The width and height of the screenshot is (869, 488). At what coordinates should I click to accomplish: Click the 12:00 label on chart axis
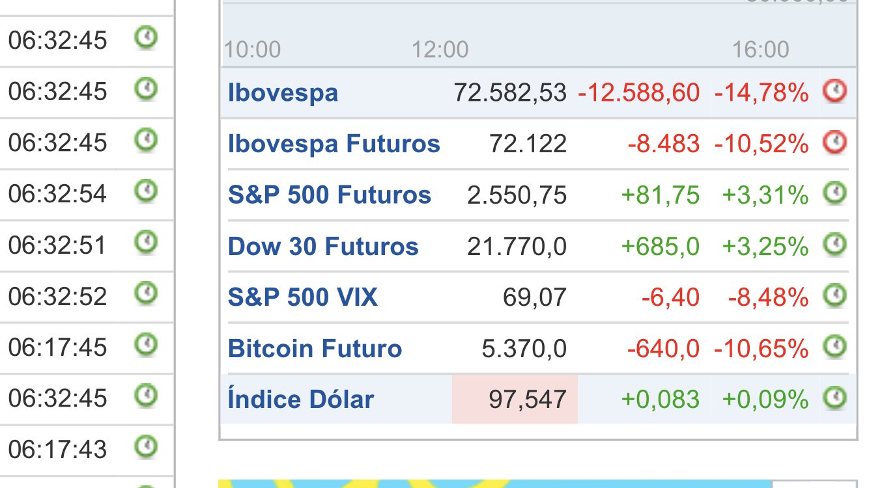[x=440, y=49]
